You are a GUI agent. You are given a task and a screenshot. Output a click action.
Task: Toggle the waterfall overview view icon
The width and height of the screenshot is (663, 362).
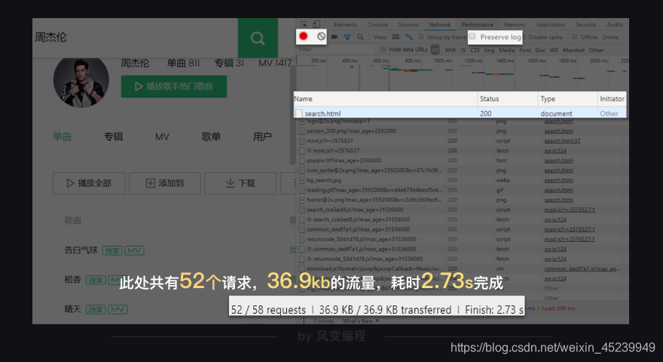409,37
